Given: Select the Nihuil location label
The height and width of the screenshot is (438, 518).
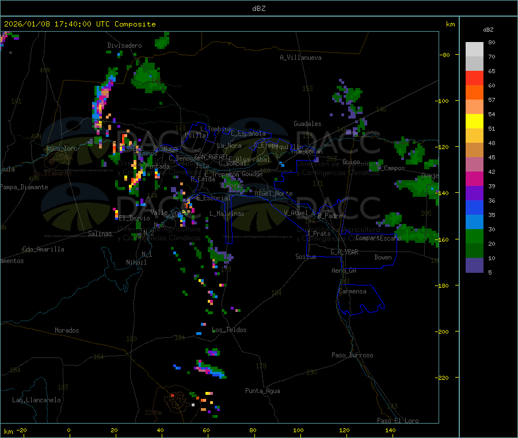Looking at the screenshot, I should [x=136, y=262].
